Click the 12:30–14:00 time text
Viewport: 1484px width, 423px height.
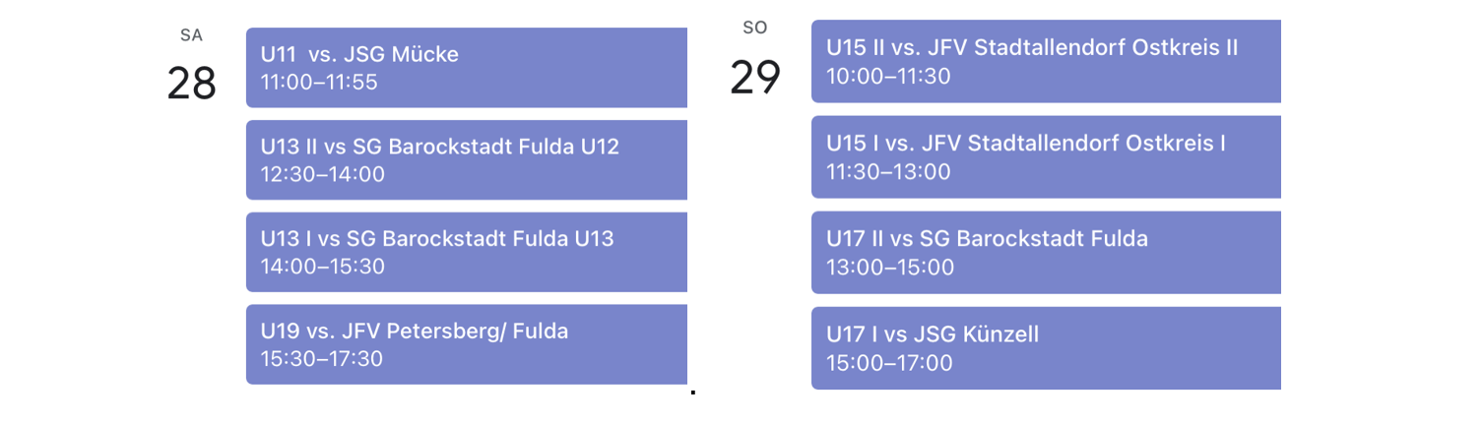click(x=322, y=174)
